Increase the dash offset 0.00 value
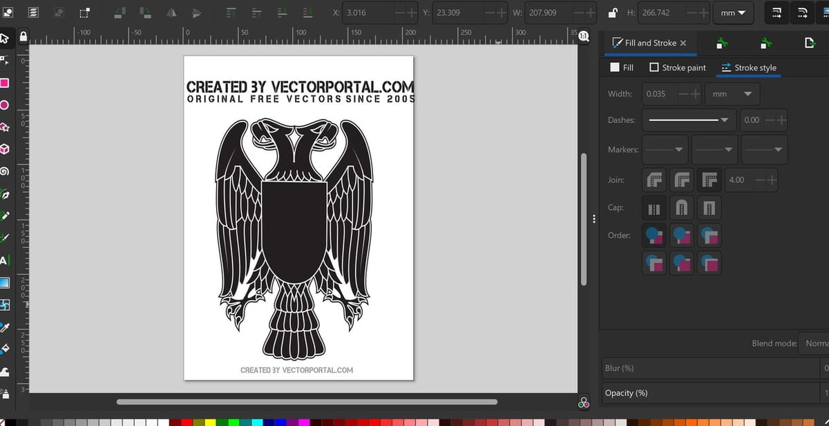This screenshot has width=829, height=426. pos(781,120)
